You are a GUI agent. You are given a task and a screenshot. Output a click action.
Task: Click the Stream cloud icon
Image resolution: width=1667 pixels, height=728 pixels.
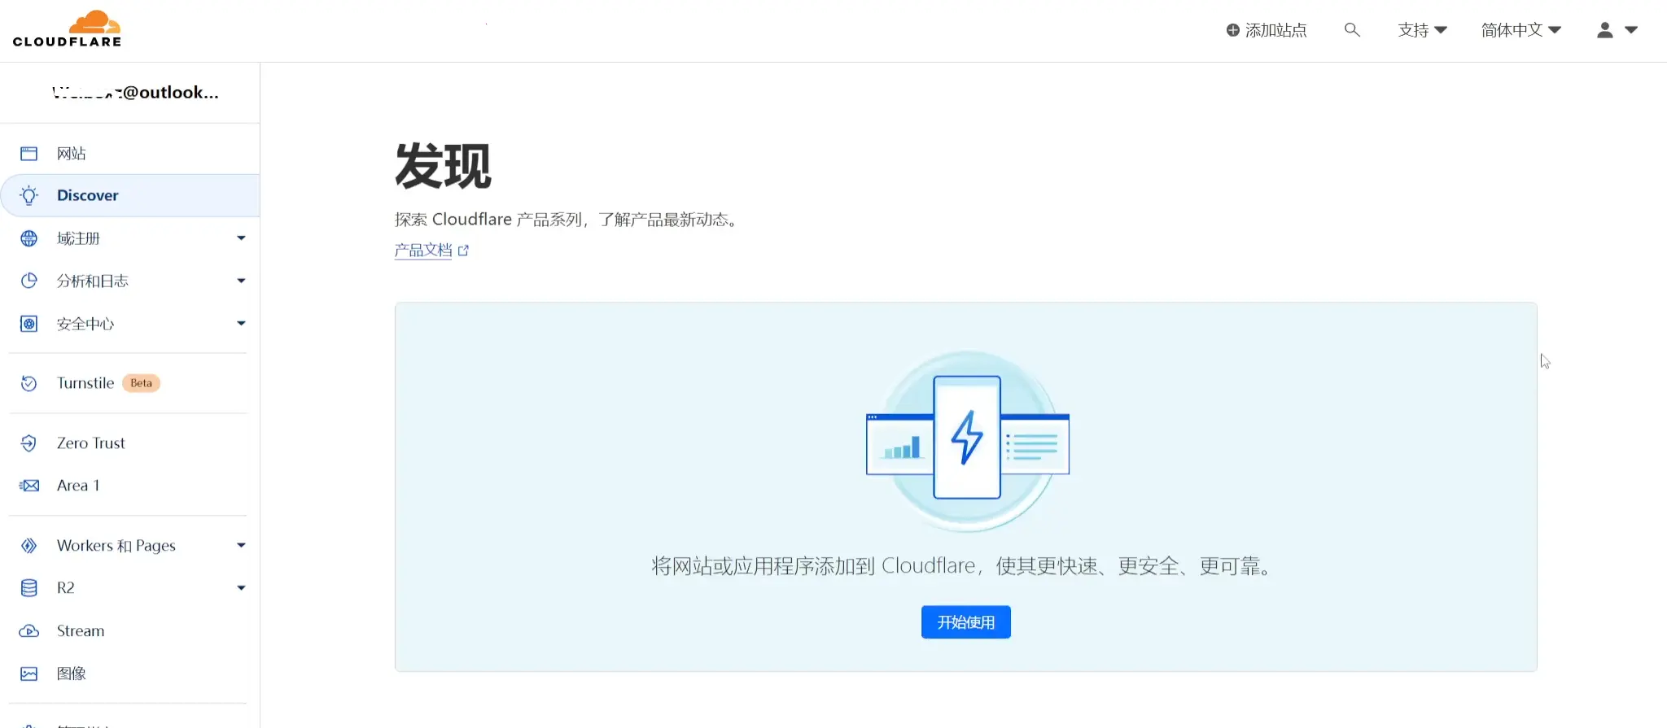(x=29, y=631)
